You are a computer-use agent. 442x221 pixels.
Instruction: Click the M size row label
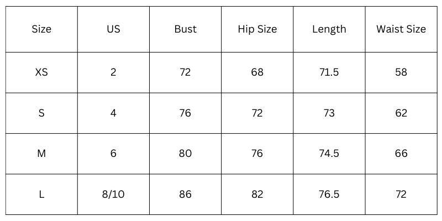[x=41, y=154]
